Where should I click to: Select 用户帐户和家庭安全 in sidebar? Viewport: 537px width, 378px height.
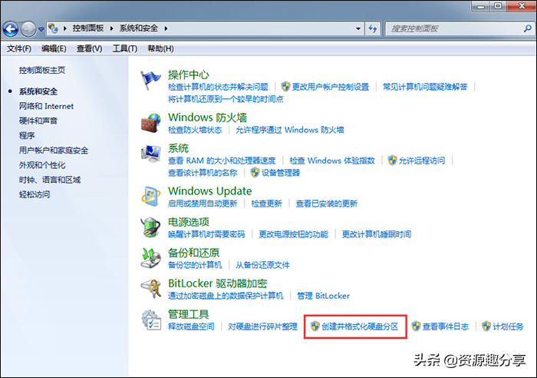(54, 151)
